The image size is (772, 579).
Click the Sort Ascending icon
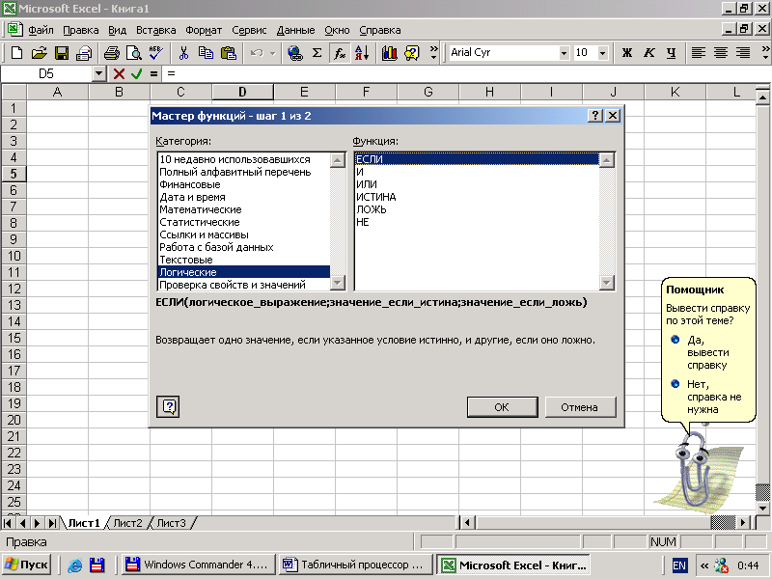tap(362, 53)
